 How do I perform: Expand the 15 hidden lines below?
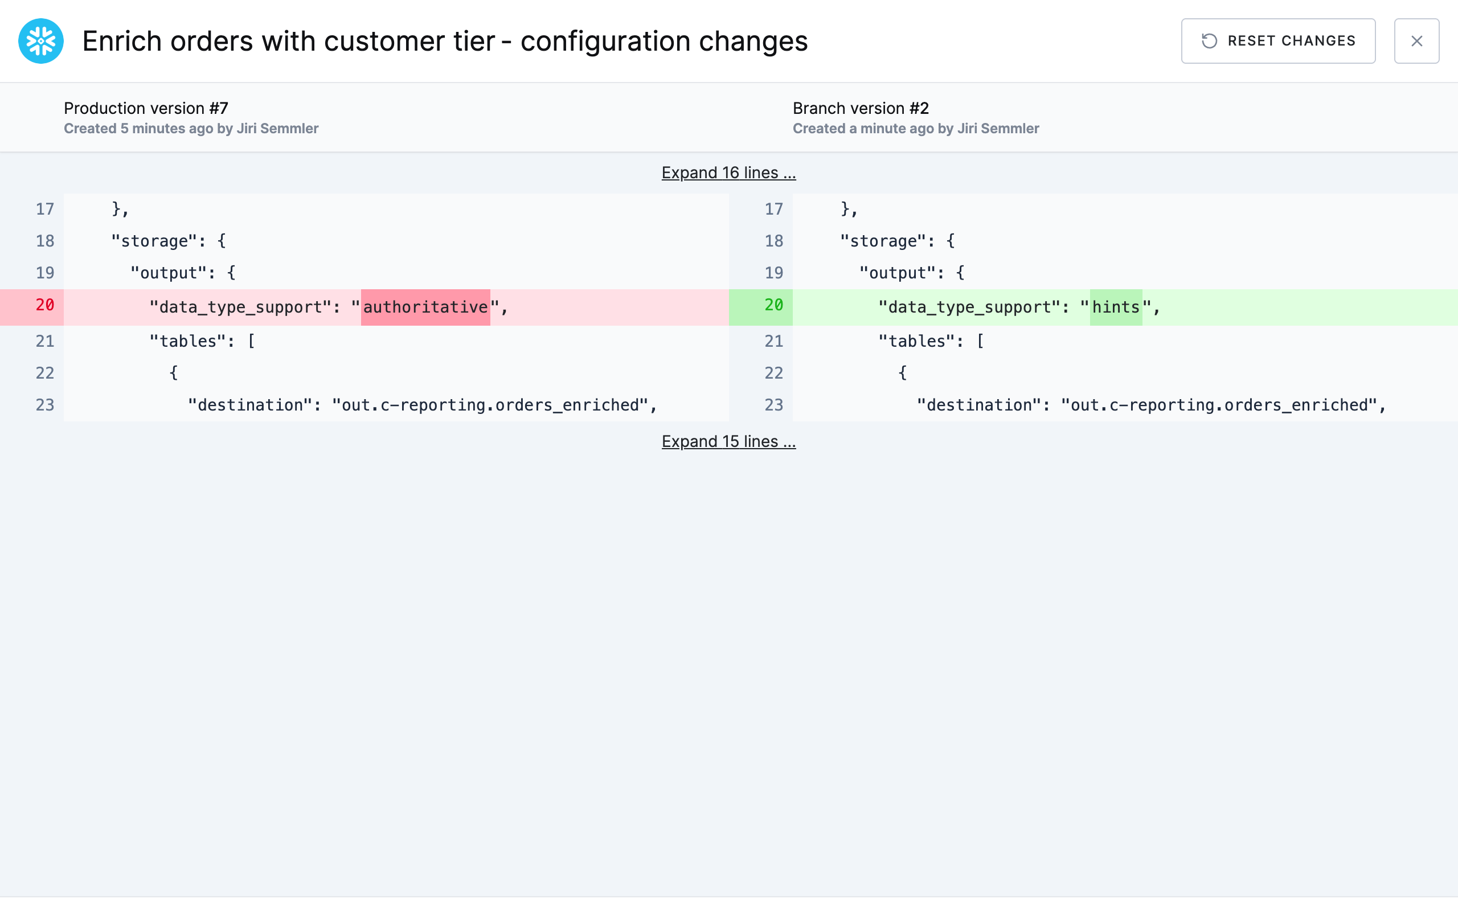[x=728, y=442]
